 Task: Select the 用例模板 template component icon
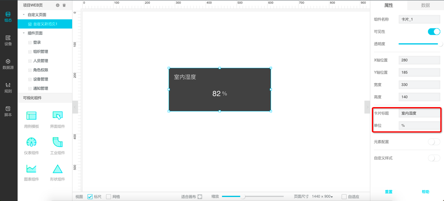pyautogui.click(x=31, y=116)
